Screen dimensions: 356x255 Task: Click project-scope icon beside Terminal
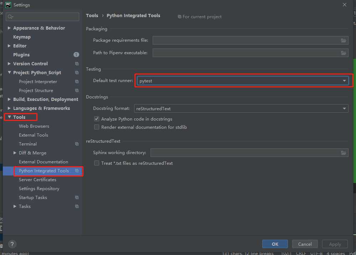pyautogui.click(x=77, y=144)
